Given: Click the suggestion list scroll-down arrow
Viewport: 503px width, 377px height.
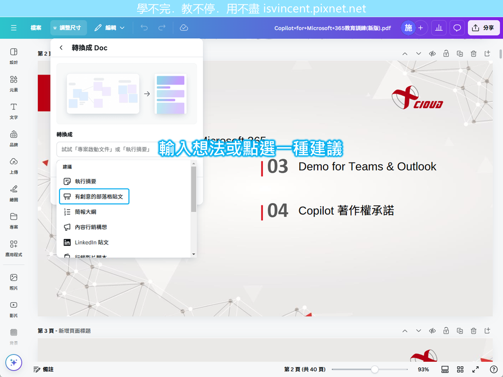Looking at the screenshot, I should (x=194, y=254).
